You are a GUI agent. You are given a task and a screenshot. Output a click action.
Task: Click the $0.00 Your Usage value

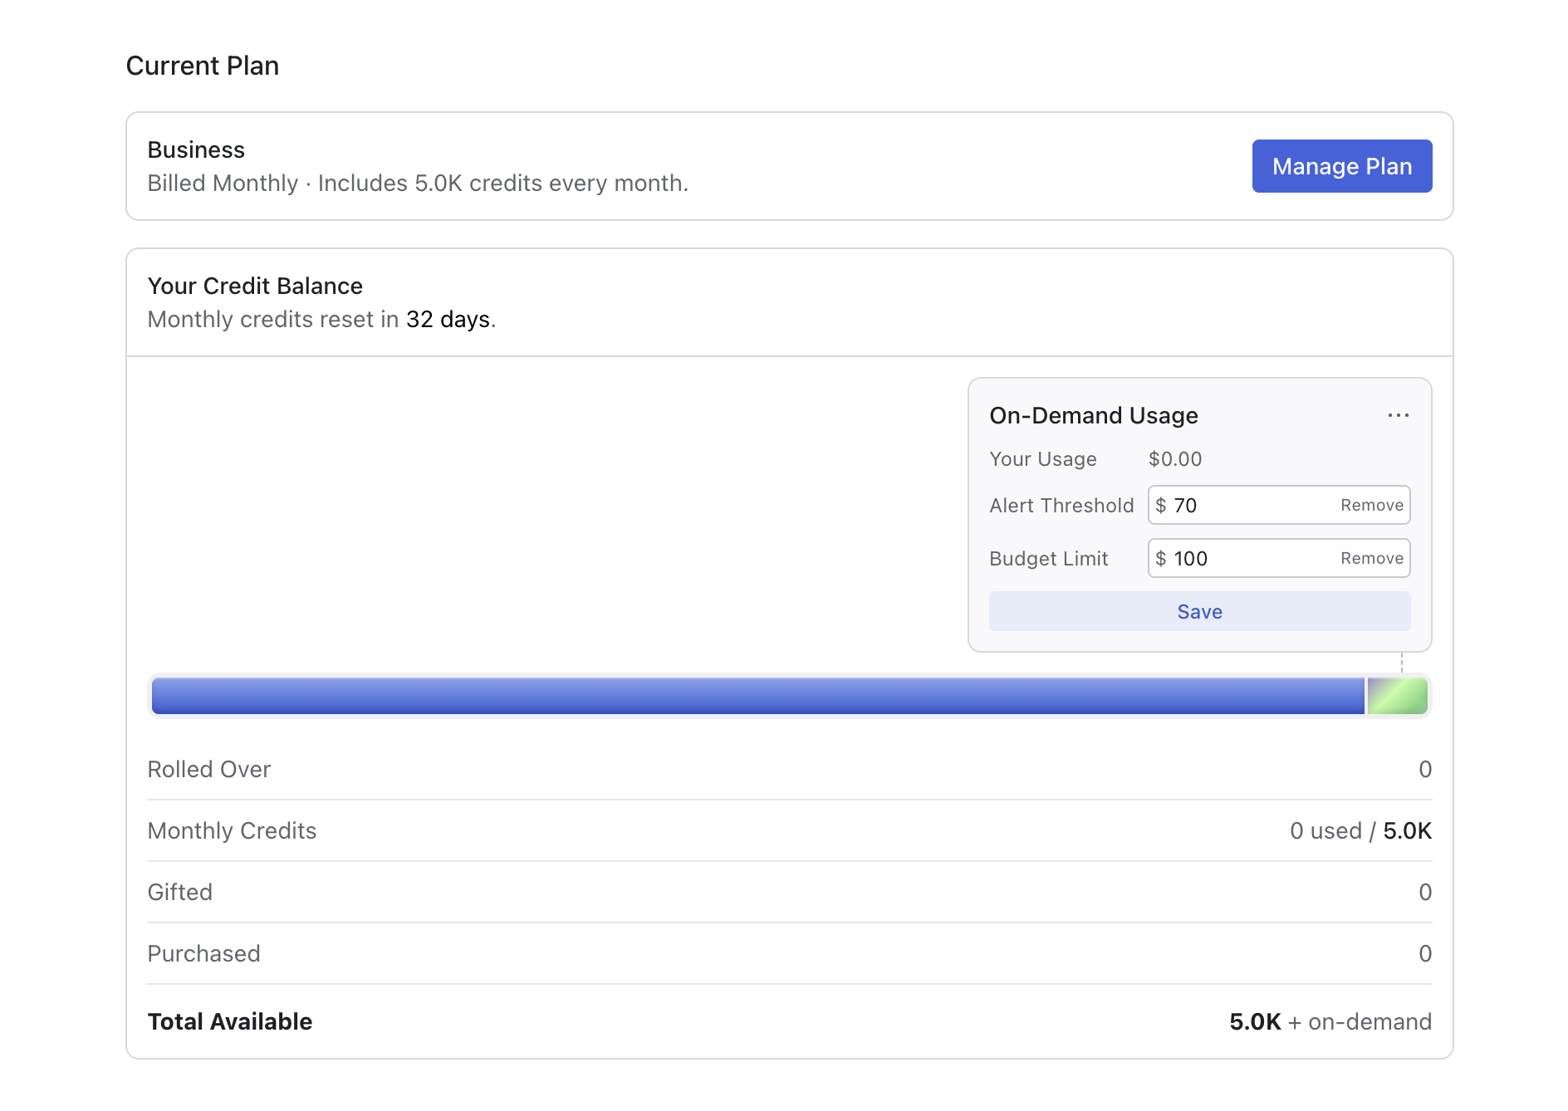(1174, 459)
